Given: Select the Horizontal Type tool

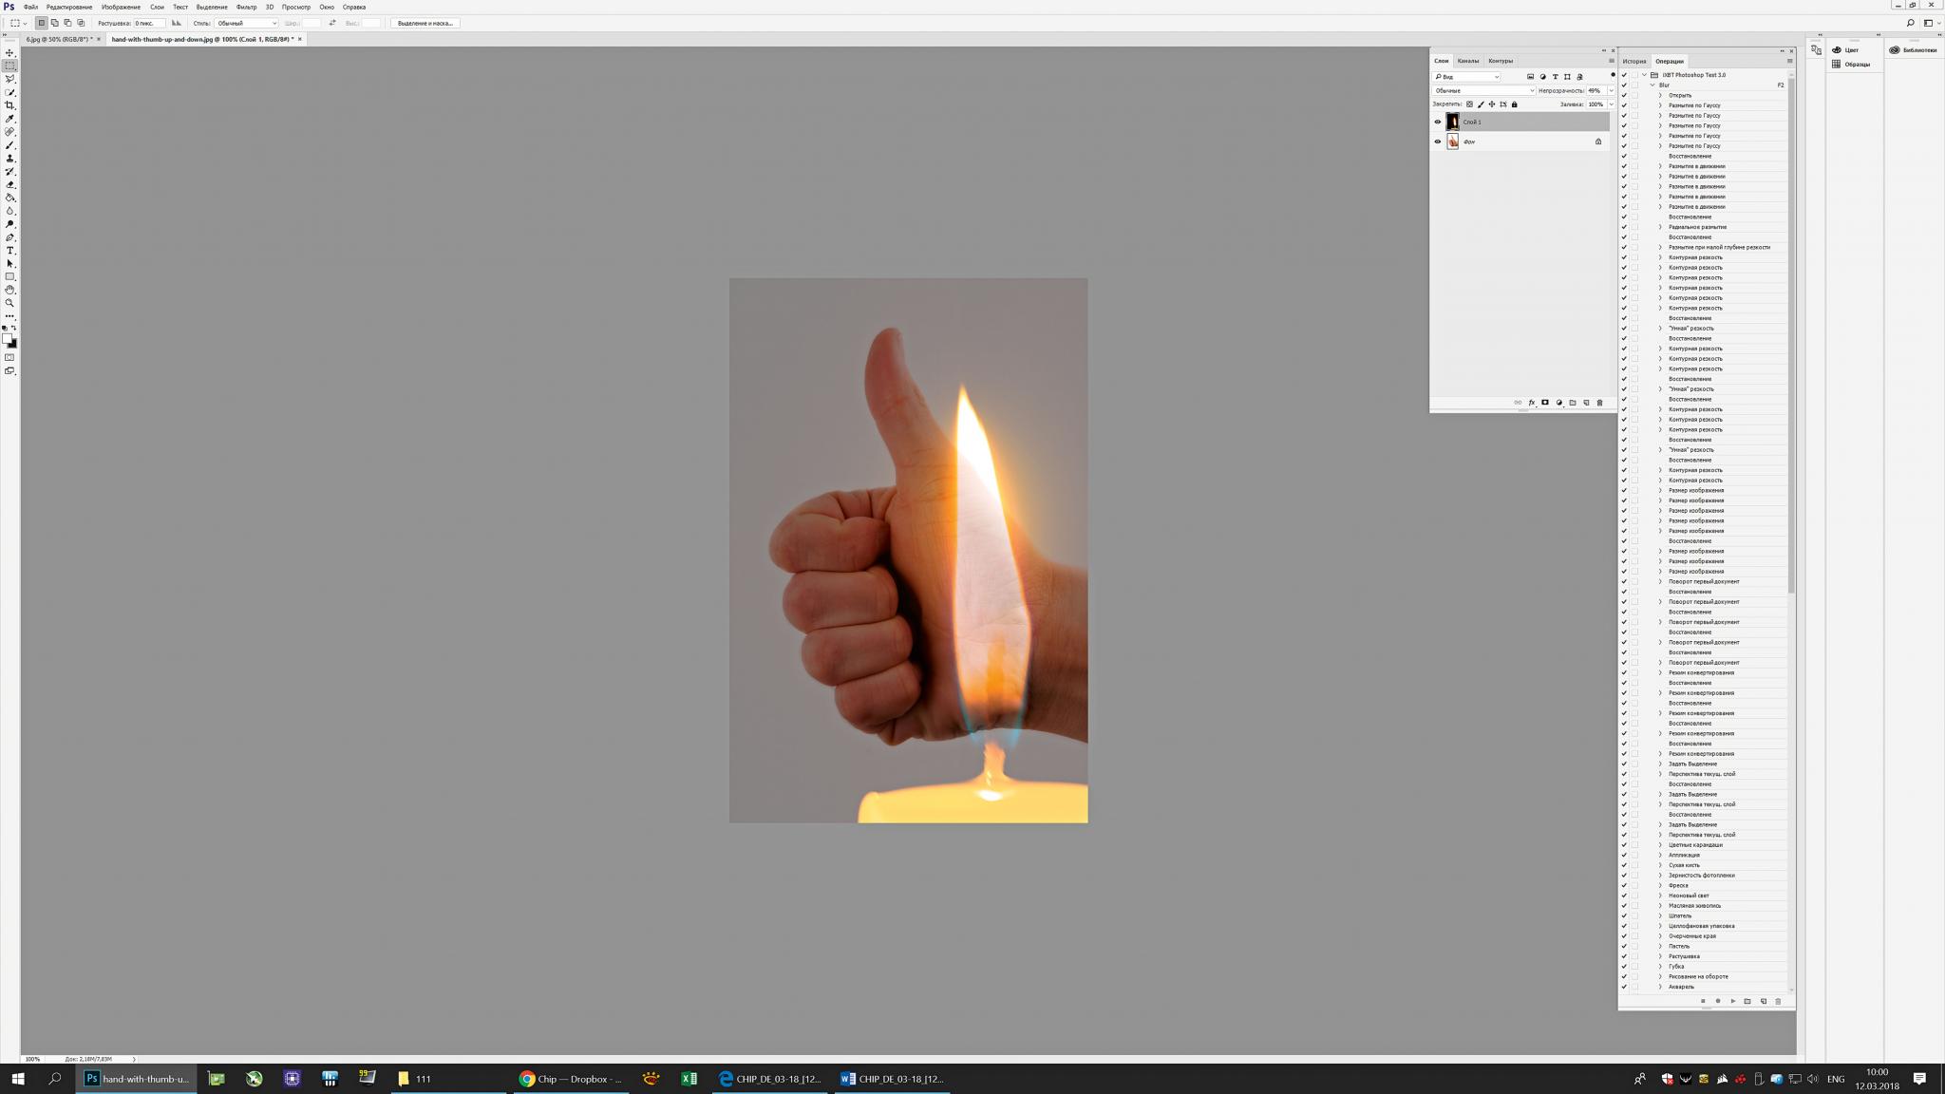Looking at the screenshot, I should click(x=9, y=251).
